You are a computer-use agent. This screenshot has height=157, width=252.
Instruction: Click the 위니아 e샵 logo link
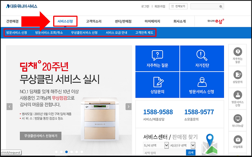216,21
